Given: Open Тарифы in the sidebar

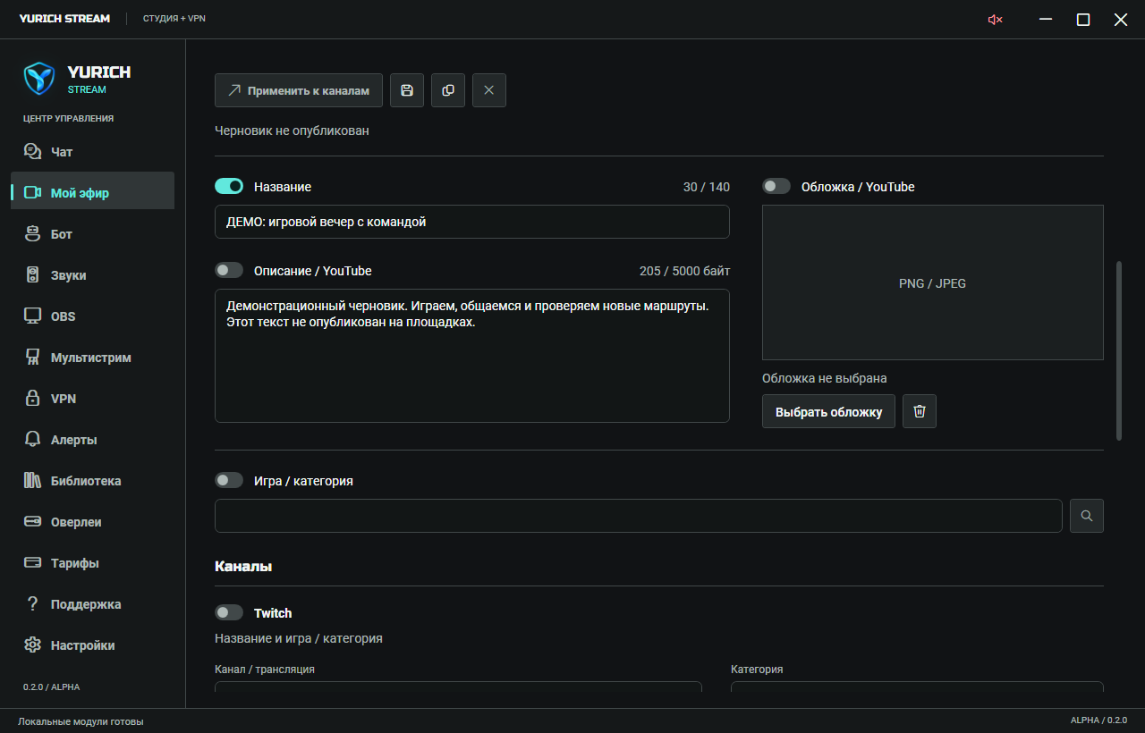Looking at the screenshot, I should (x=92, y=563).
